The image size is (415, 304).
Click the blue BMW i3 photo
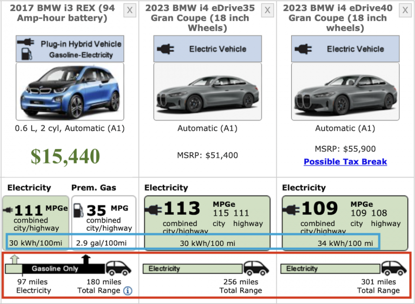[70, 92]
